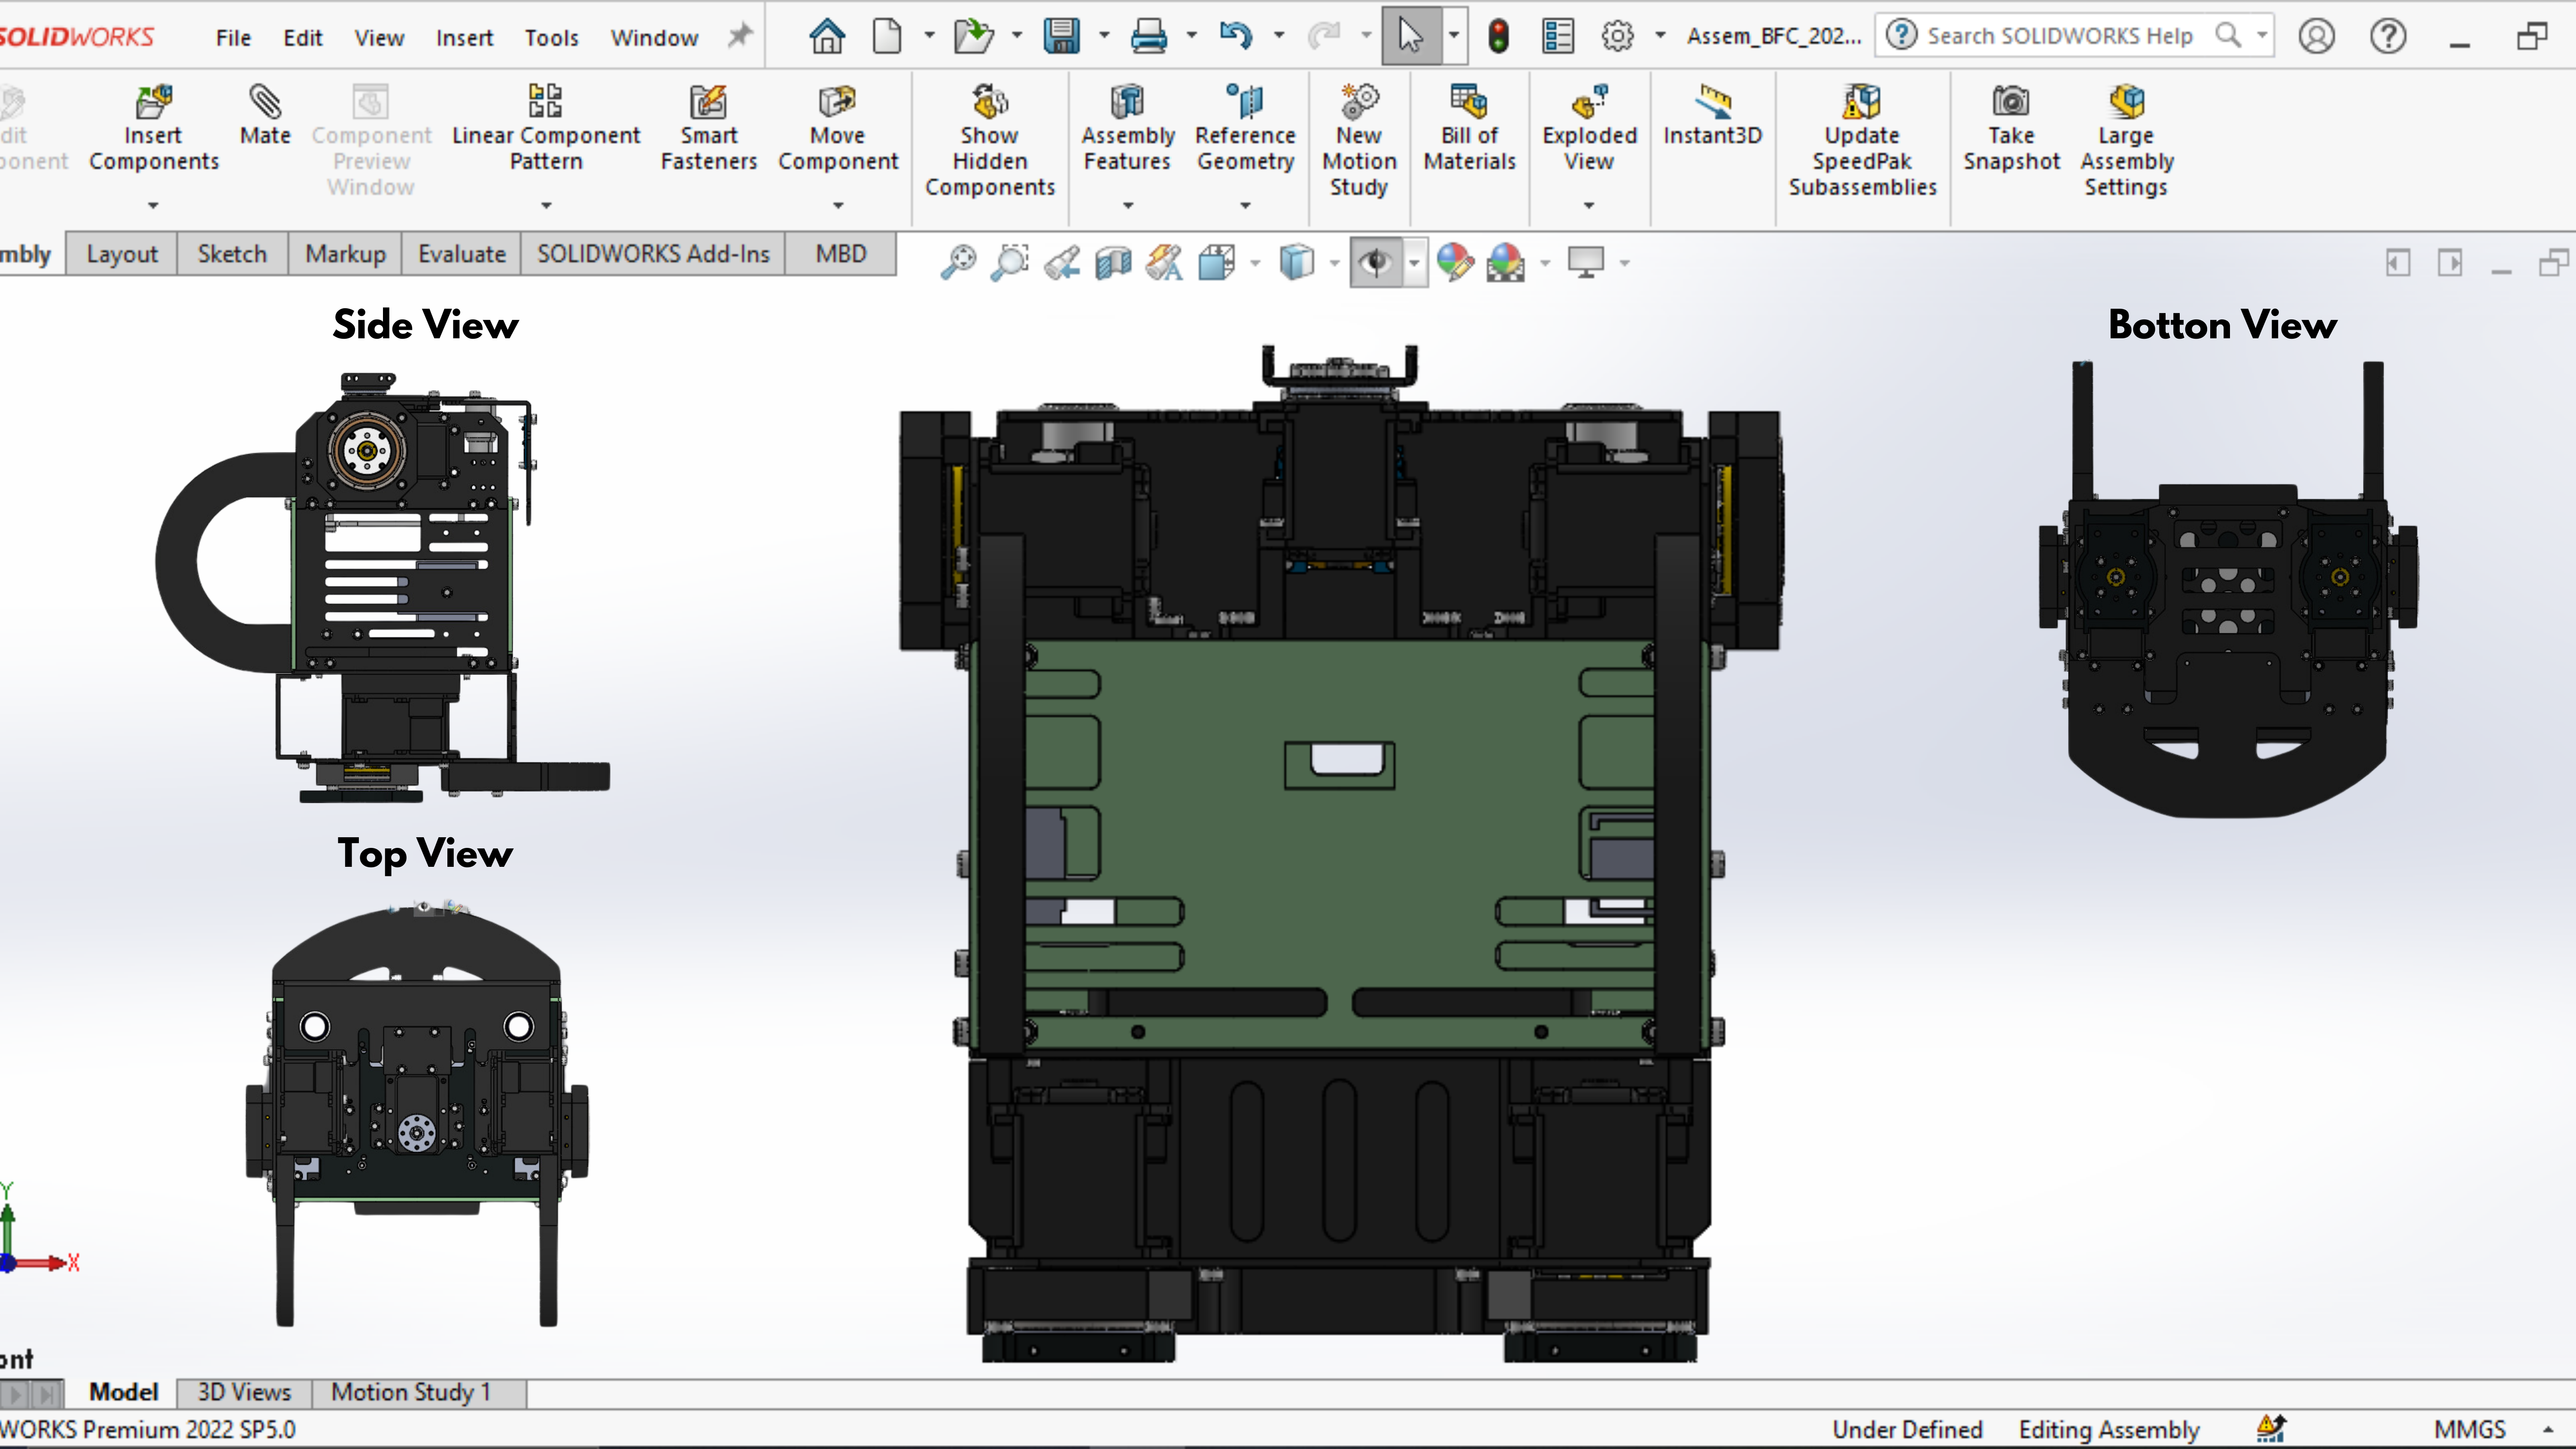Viewport: 2576px width, 1449px height.
Task: Select the Zoom to Fit magnifier icon
Action: point(958,262)
